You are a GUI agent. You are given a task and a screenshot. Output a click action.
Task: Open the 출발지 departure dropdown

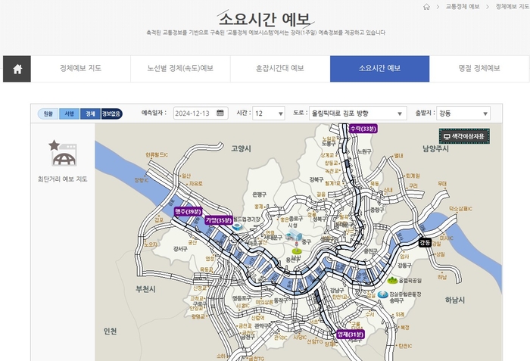tap(463, 114)
